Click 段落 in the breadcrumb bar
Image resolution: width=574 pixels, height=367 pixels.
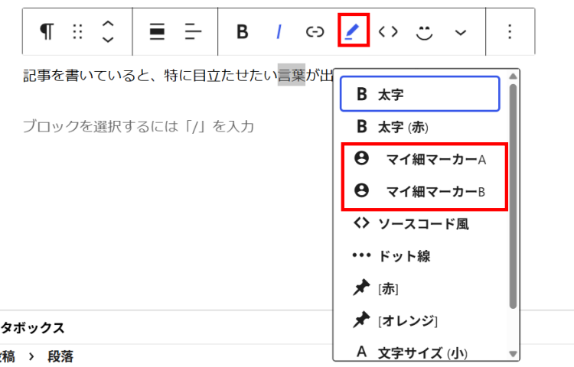coord(60,356)
